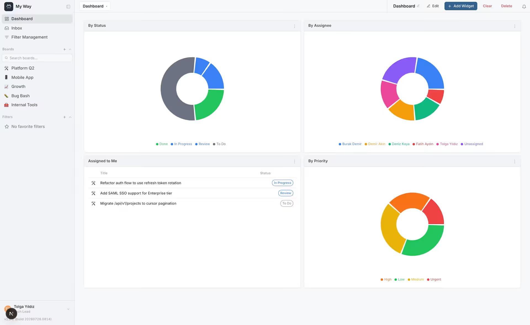Toggle the In Progress legend item
This screenshot has height=325, width=530.
pos(181,144)
